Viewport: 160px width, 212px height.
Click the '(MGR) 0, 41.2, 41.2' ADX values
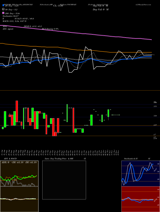[x=33, y=26]
